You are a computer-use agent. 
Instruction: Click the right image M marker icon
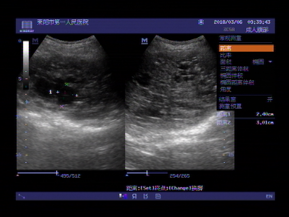coord(145,41)
